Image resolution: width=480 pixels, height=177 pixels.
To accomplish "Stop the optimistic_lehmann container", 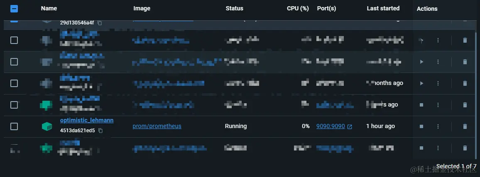I will tap(421, 126).
